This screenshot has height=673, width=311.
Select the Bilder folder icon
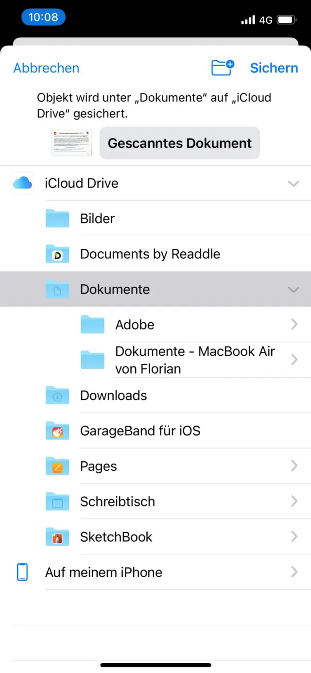click(57, 219)
